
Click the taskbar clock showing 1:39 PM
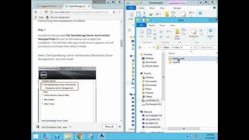[210, 136]
